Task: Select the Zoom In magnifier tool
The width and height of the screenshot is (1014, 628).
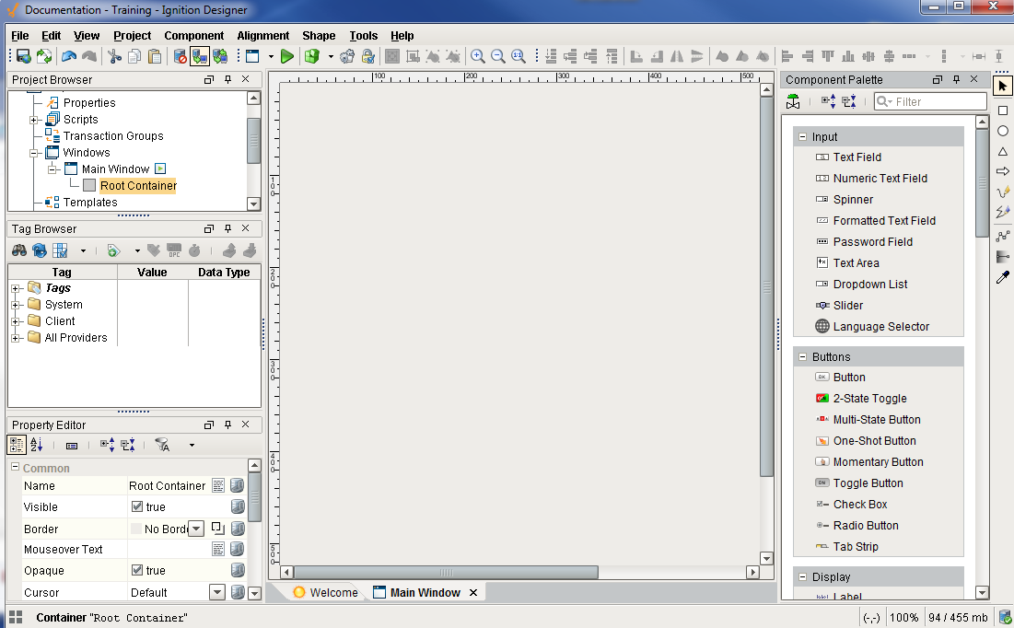Action: (x=478, y=56)
